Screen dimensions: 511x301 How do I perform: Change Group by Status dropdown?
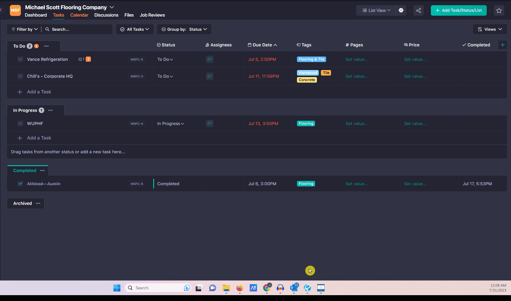[x=184, y=29]
